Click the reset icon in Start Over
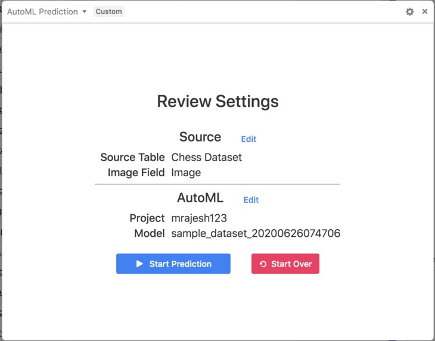435x341 pixels. coord(263,264)
